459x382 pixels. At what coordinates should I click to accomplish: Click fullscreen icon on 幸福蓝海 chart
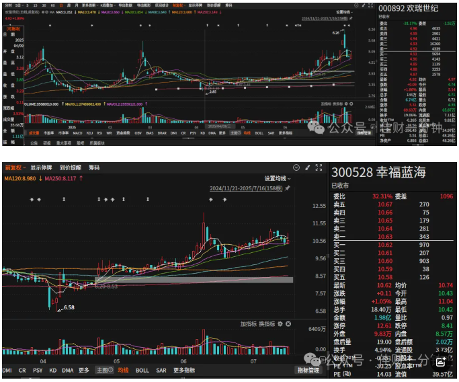pos(319,167)
